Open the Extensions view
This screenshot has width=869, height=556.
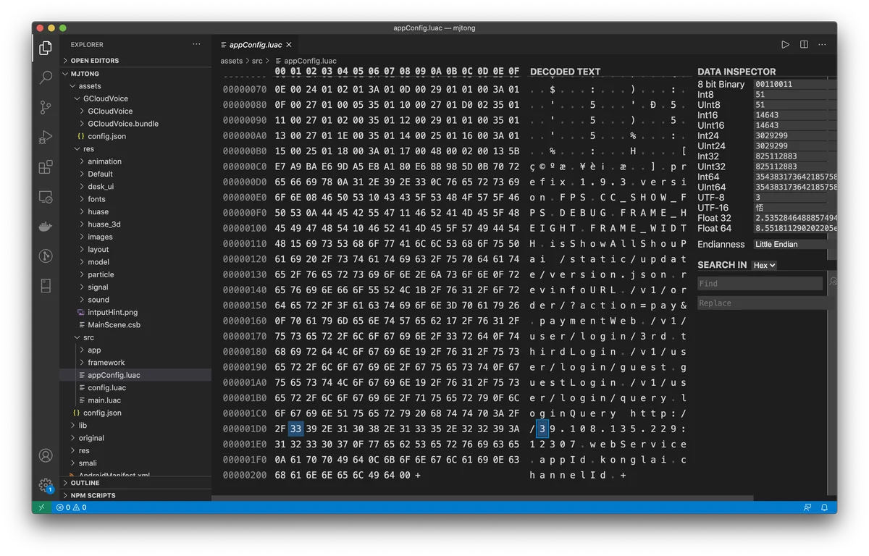pos(46,167)
